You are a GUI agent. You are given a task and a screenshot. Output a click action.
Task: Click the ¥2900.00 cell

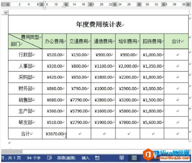(x=128, y=89)
